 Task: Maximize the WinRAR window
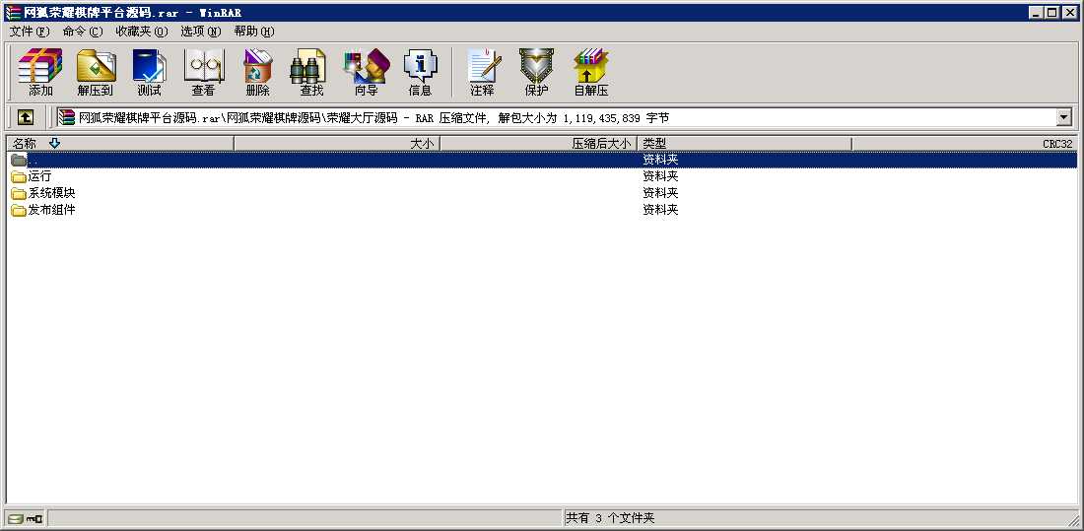(x=1051, y=13)
